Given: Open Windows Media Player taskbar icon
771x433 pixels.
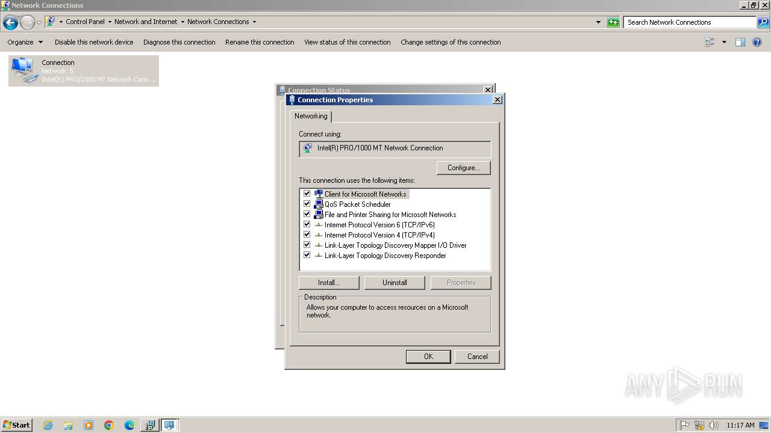Looking at the screenshot, I should 89,425.
